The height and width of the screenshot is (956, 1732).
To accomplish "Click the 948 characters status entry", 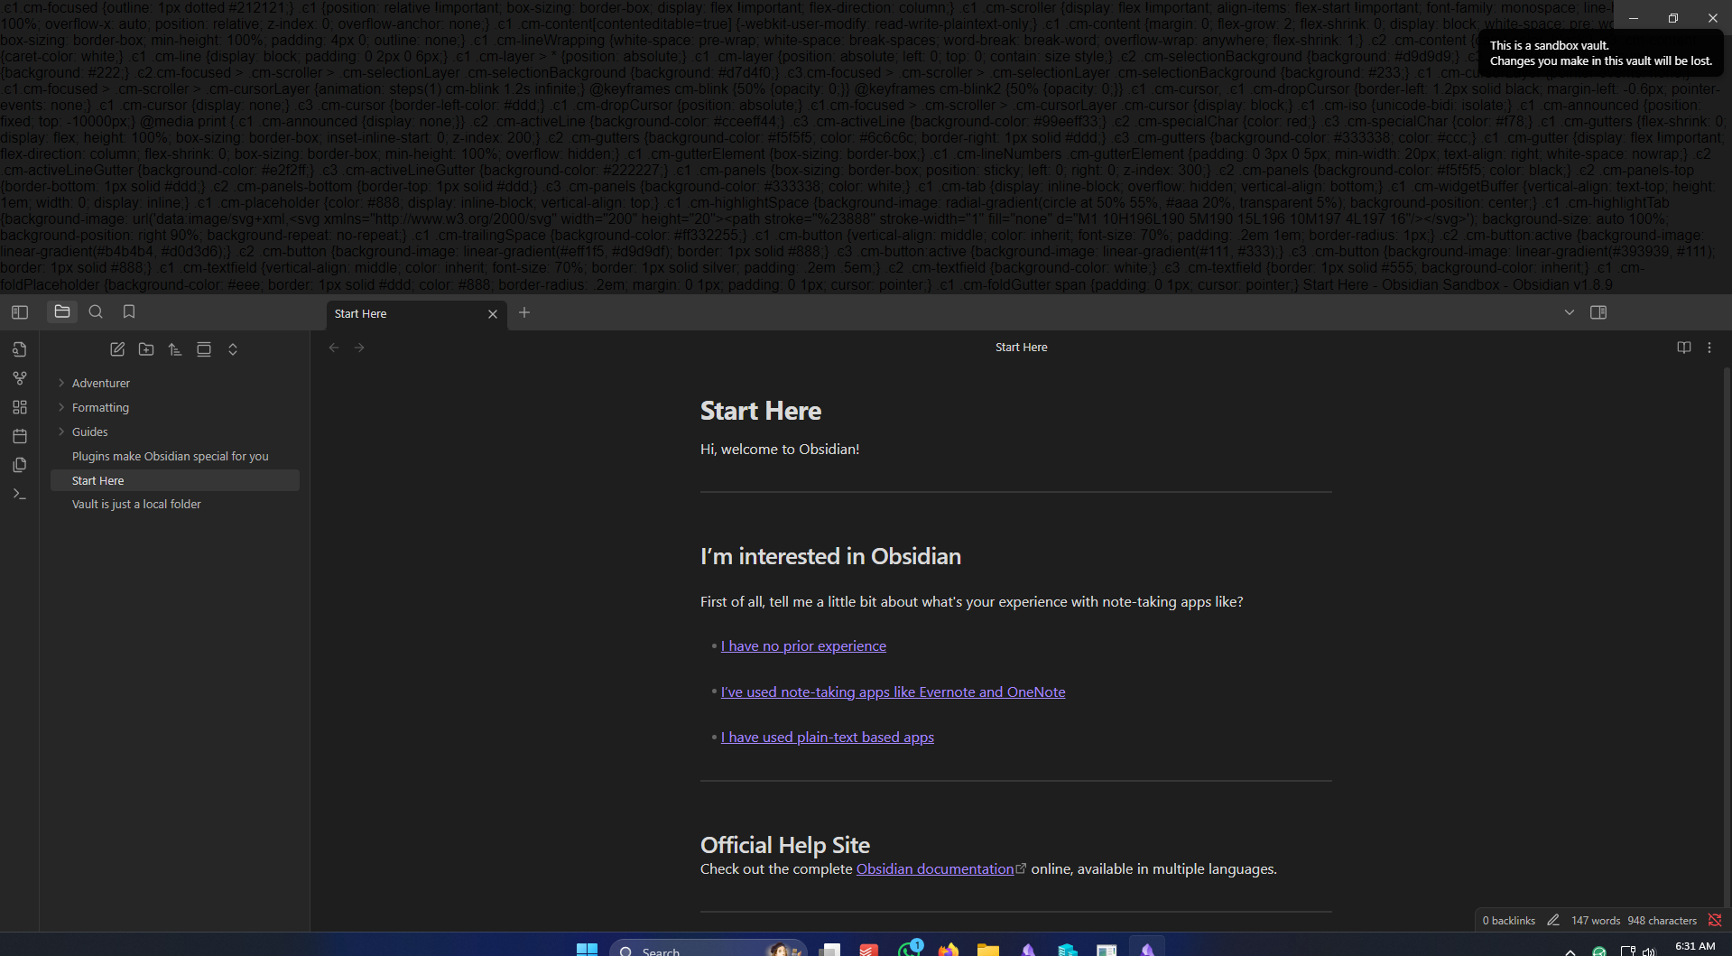I will click(1663, 921).
